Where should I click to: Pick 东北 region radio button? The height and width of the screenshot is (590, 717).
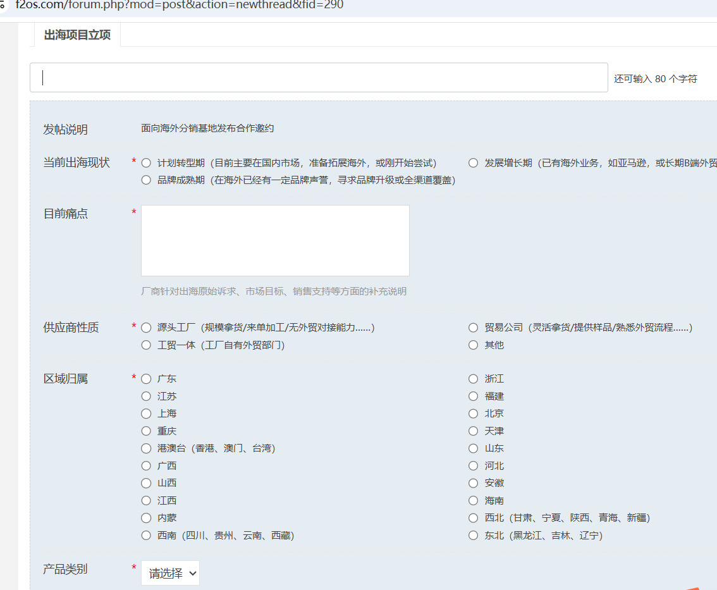(473, 536)
